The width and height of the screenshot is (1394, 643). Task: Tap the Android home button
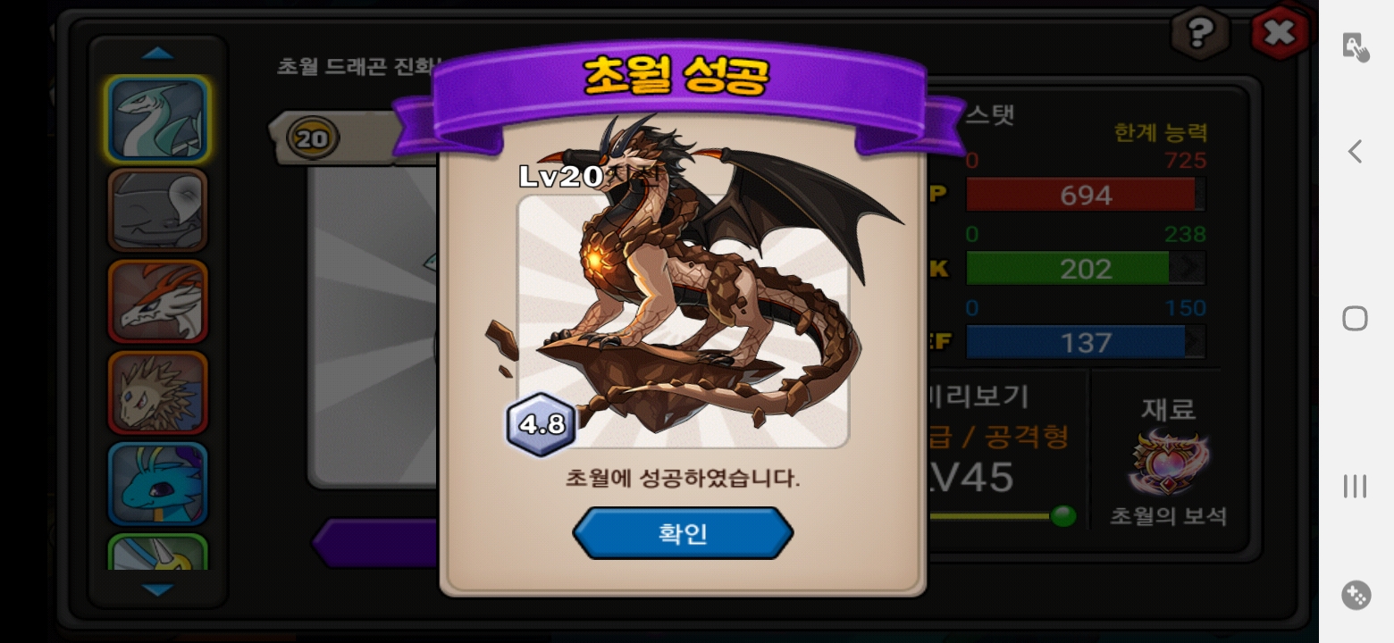[1356, 318]
